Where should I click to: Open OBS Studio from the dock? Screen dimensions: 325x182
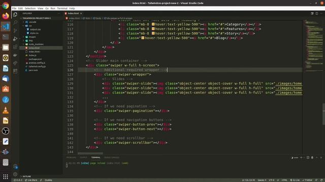[x=6, y=131]
